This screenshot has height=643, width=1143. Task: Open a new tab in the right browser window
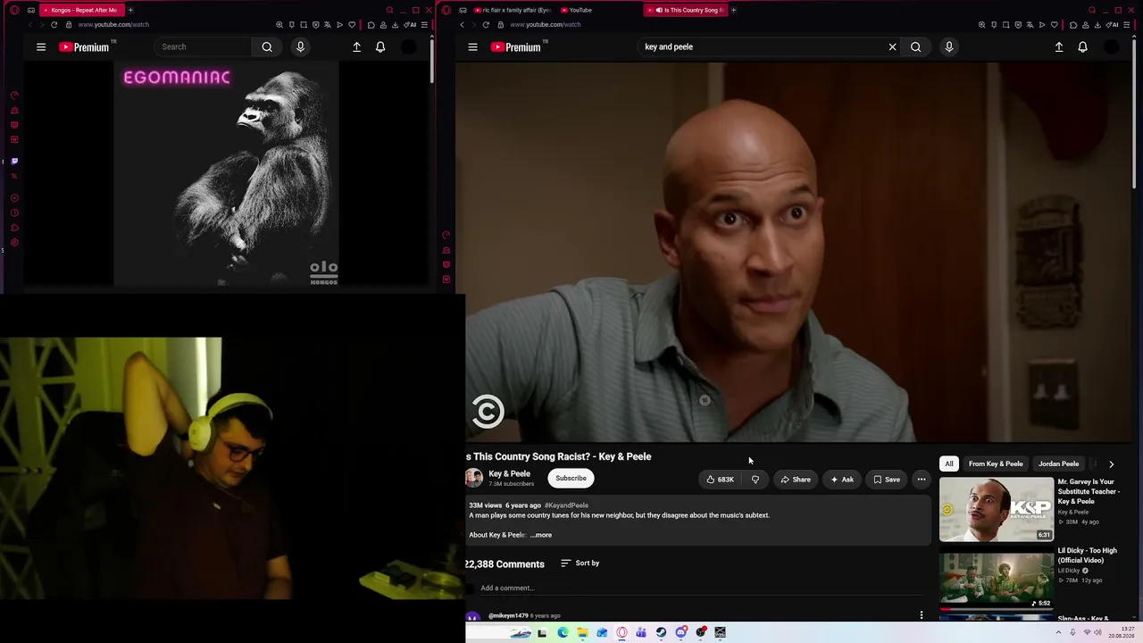pyautogui.click(x=734, y=10)
